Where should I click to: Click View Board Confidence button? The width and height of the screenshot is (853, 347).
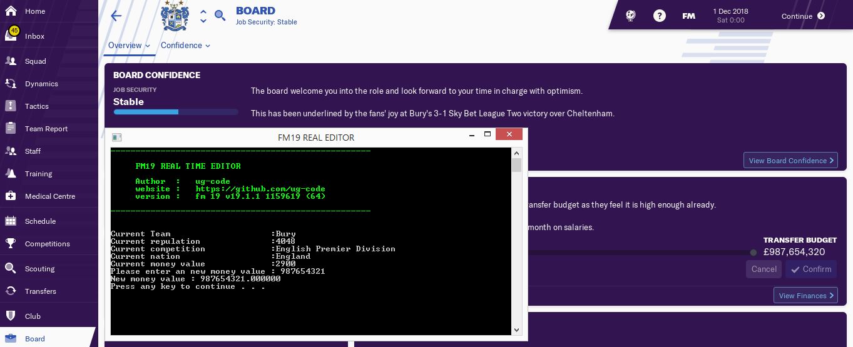[790, 161]
